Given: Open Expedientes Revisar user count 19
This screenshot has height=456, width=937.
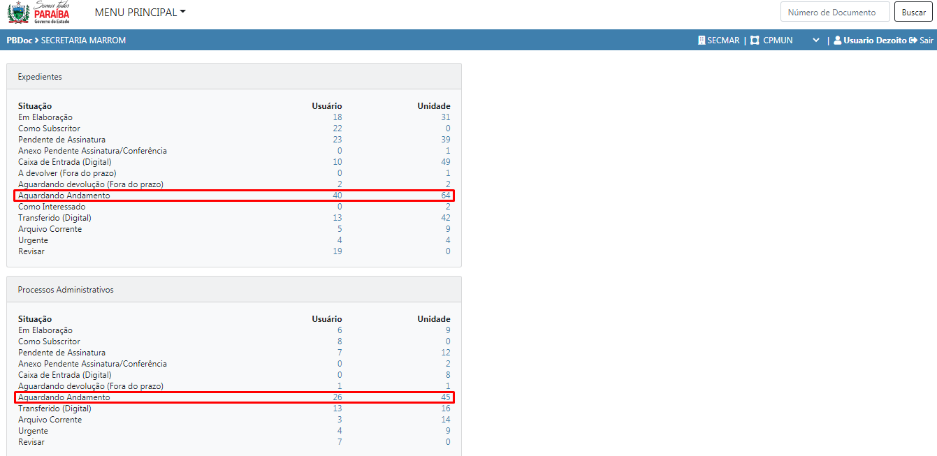Looking at the screenshot, I should coord(337,251).
